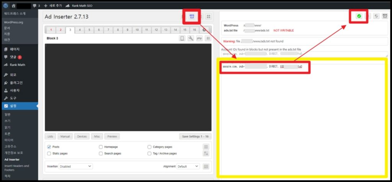Click the Save Settings 1 - 16 button
392x182 pixels.
(x=195, y=136)
